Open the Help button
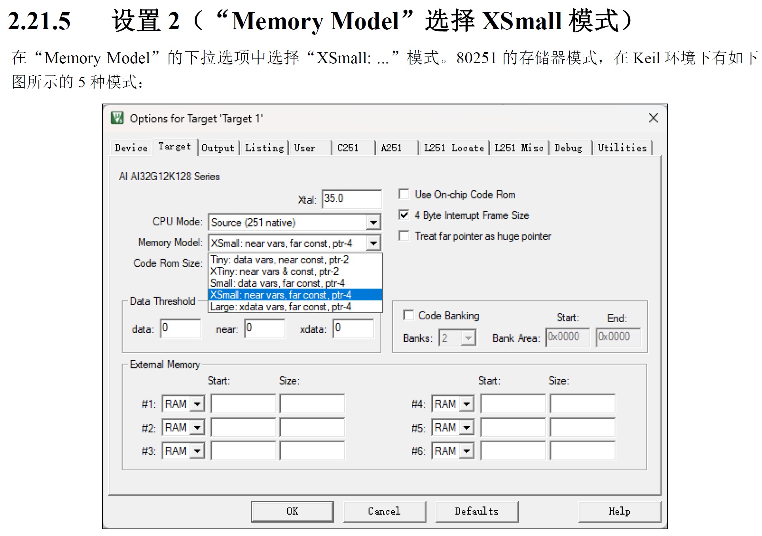 [620, 511]
